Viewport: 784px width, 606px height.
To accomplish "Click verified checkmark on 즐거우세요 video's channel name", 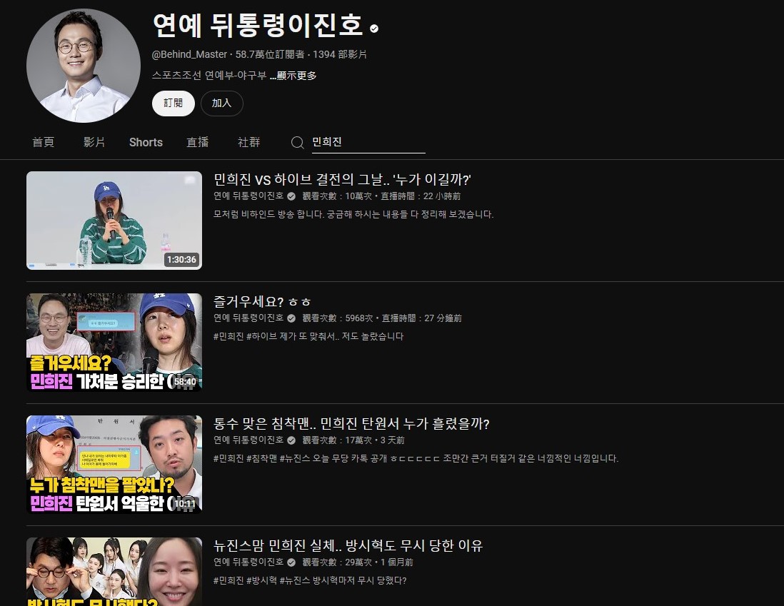I will click(x=291, y=318).
